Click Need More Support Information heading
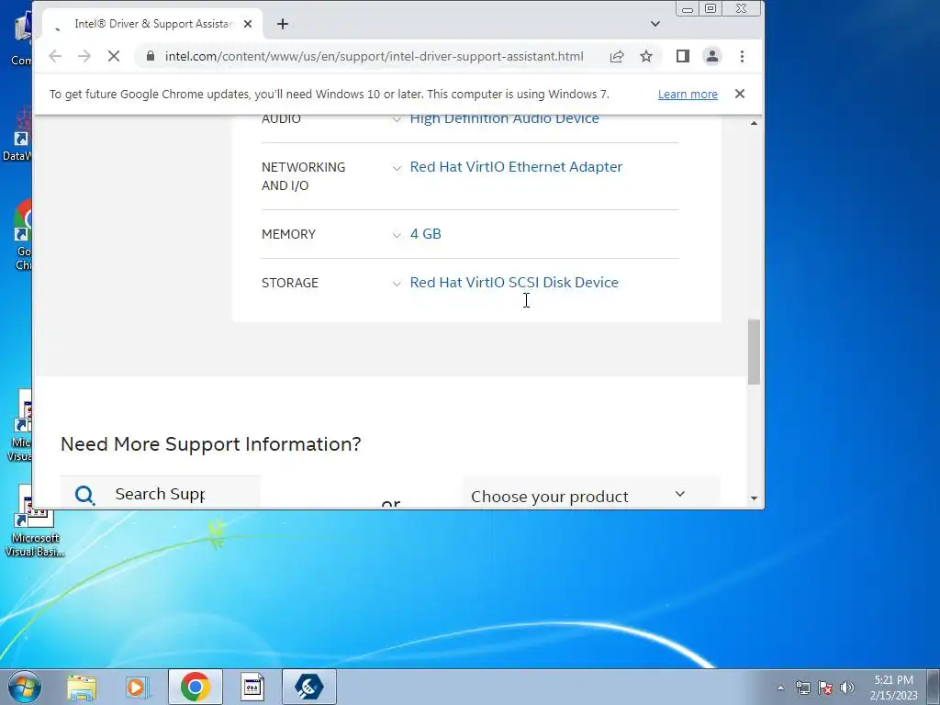Screen dimensions: 940x705 pyautogui.click(x=211, y=444)
